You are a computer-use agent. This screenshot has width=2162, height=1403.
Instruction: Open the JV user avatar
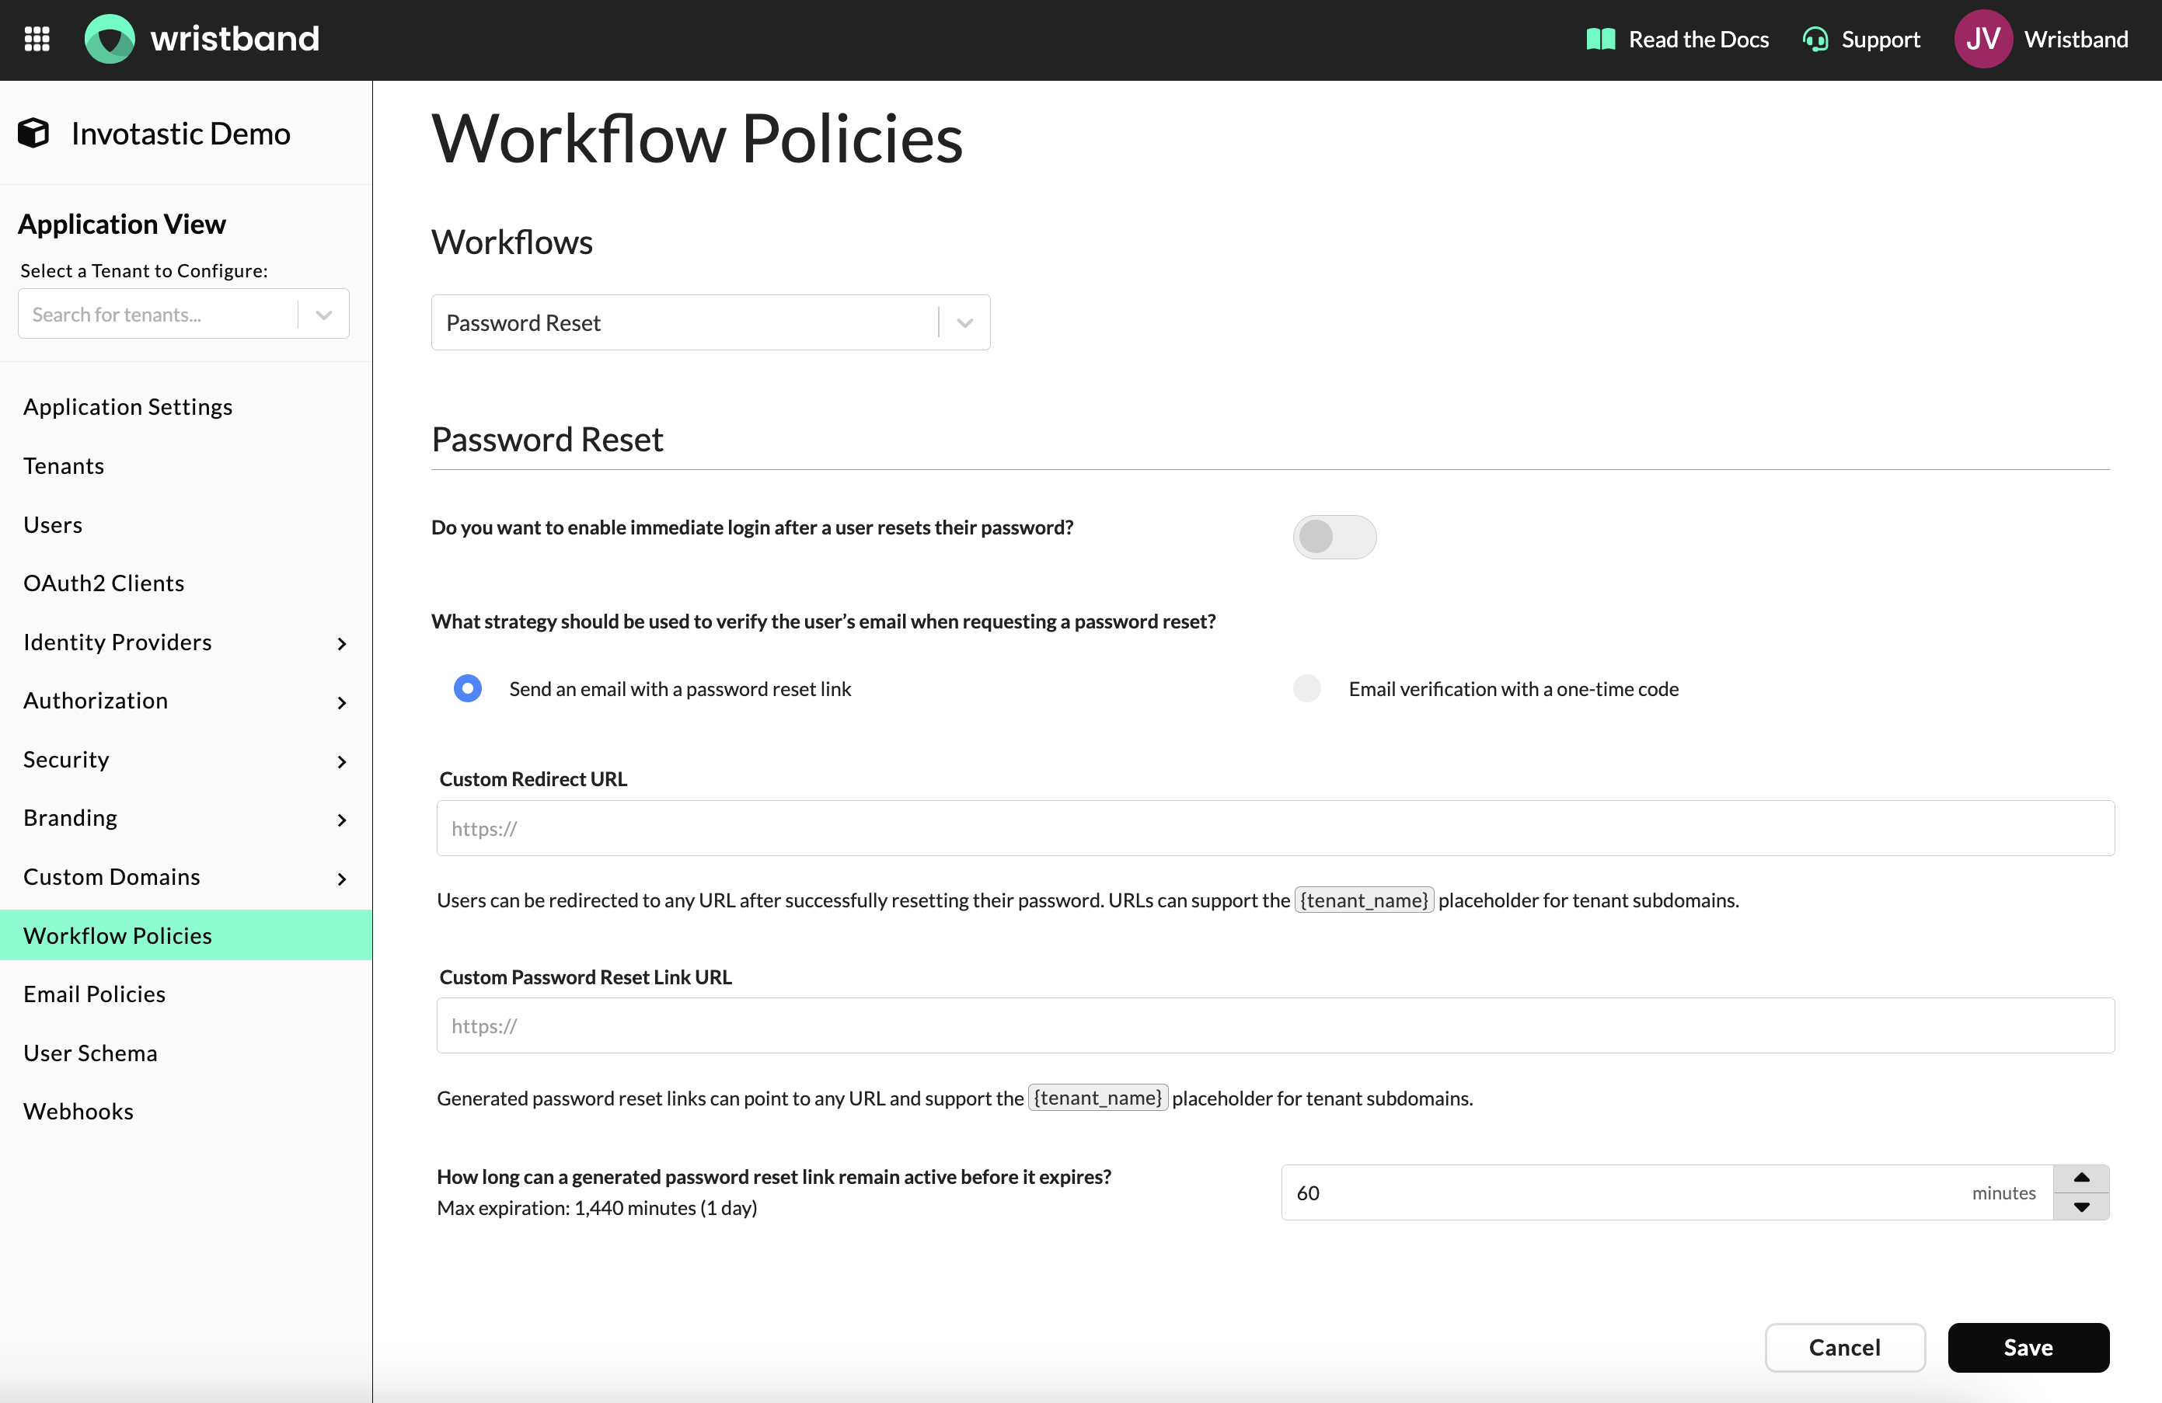click(x=1982, y=39)
